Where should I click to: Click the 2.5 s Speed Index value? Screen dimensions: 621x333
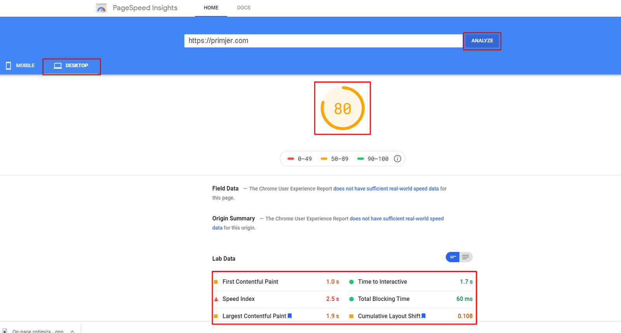332,299
